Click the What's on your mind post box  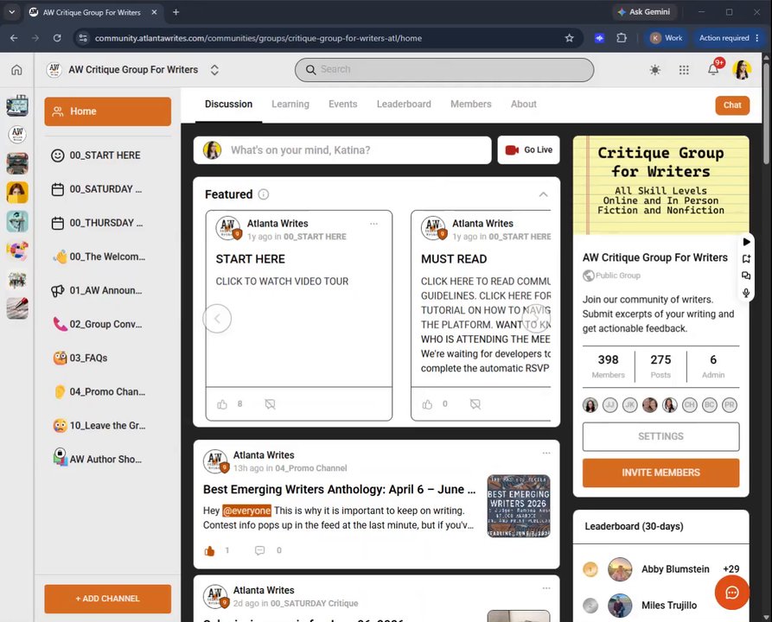pyautogui.click(x=342, y=150)
